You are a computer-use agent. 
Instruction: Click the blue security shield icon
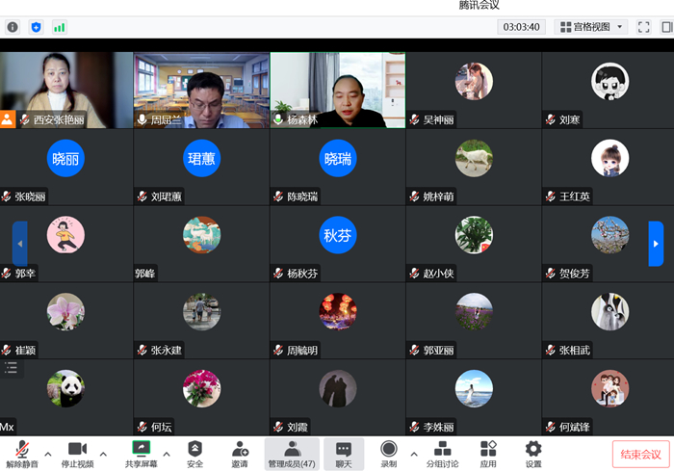point(37,27)
